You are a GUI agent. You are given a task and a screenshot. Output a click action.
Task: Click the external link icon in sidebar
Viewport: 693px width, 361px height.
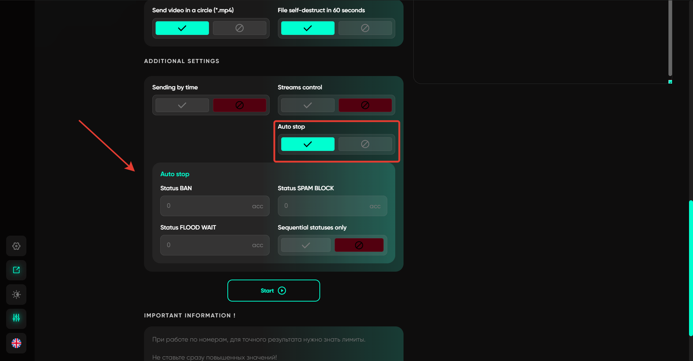point(16,270)
